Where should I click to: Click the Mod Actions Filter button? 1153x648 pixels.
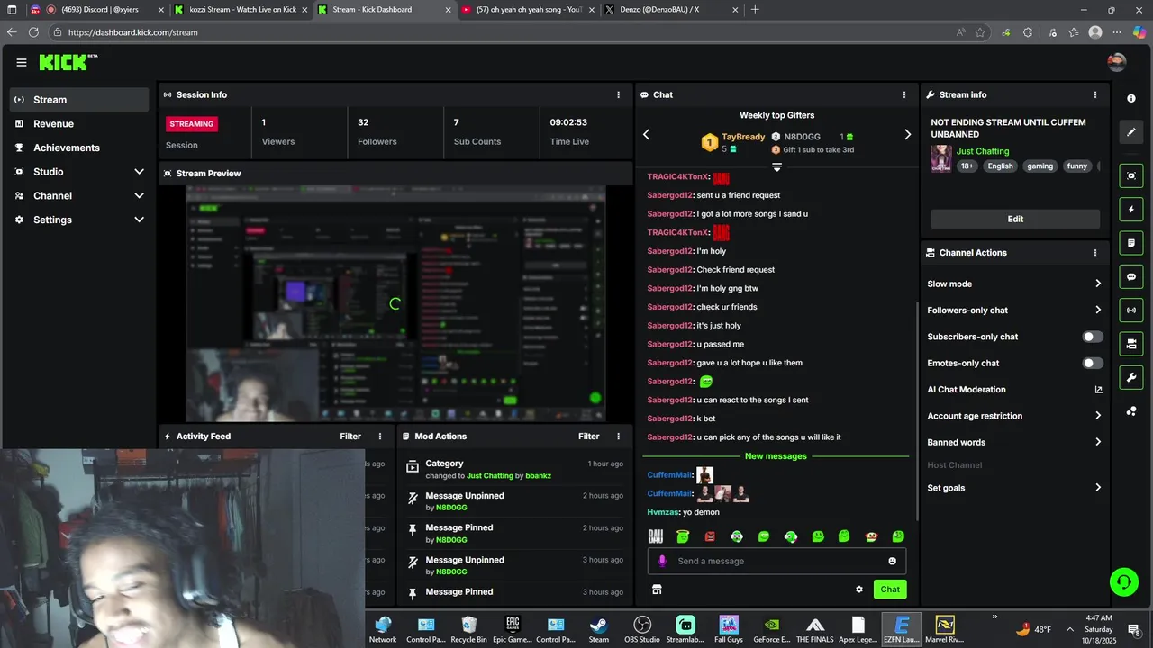(x=588, y=436)
